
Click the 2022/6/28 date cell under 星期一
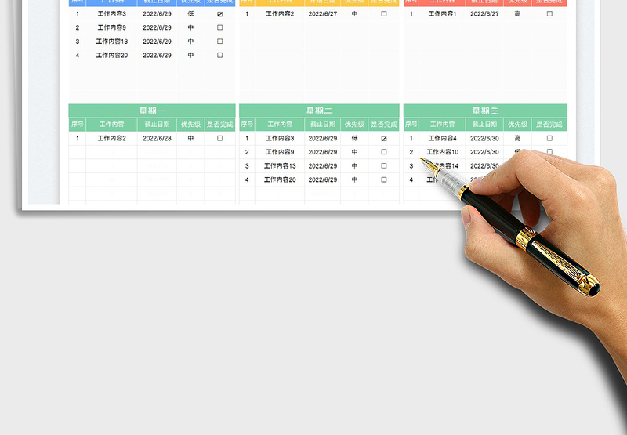(158, 138)
